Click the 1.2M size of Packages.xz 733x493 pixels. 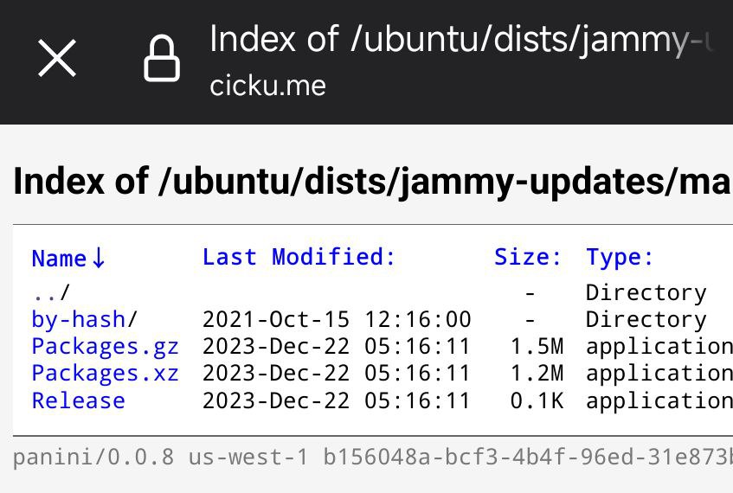click(x=537, y=374)
